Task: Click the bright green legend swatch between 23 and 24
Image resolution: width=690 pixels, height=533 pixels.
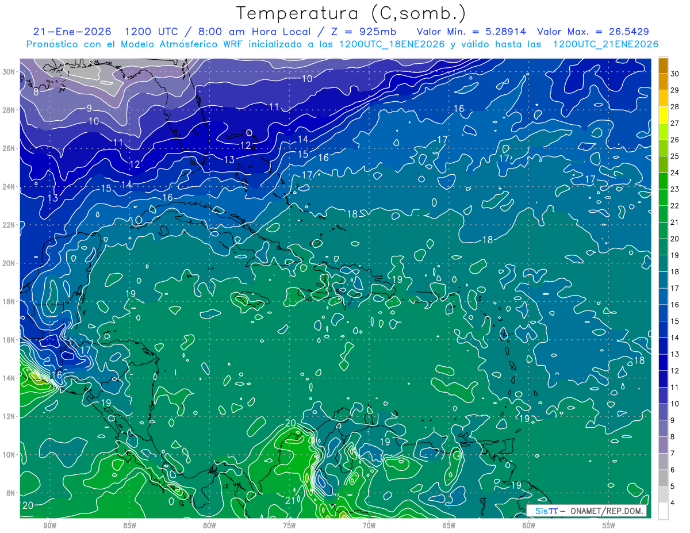Action: click(x=663, y=181)
